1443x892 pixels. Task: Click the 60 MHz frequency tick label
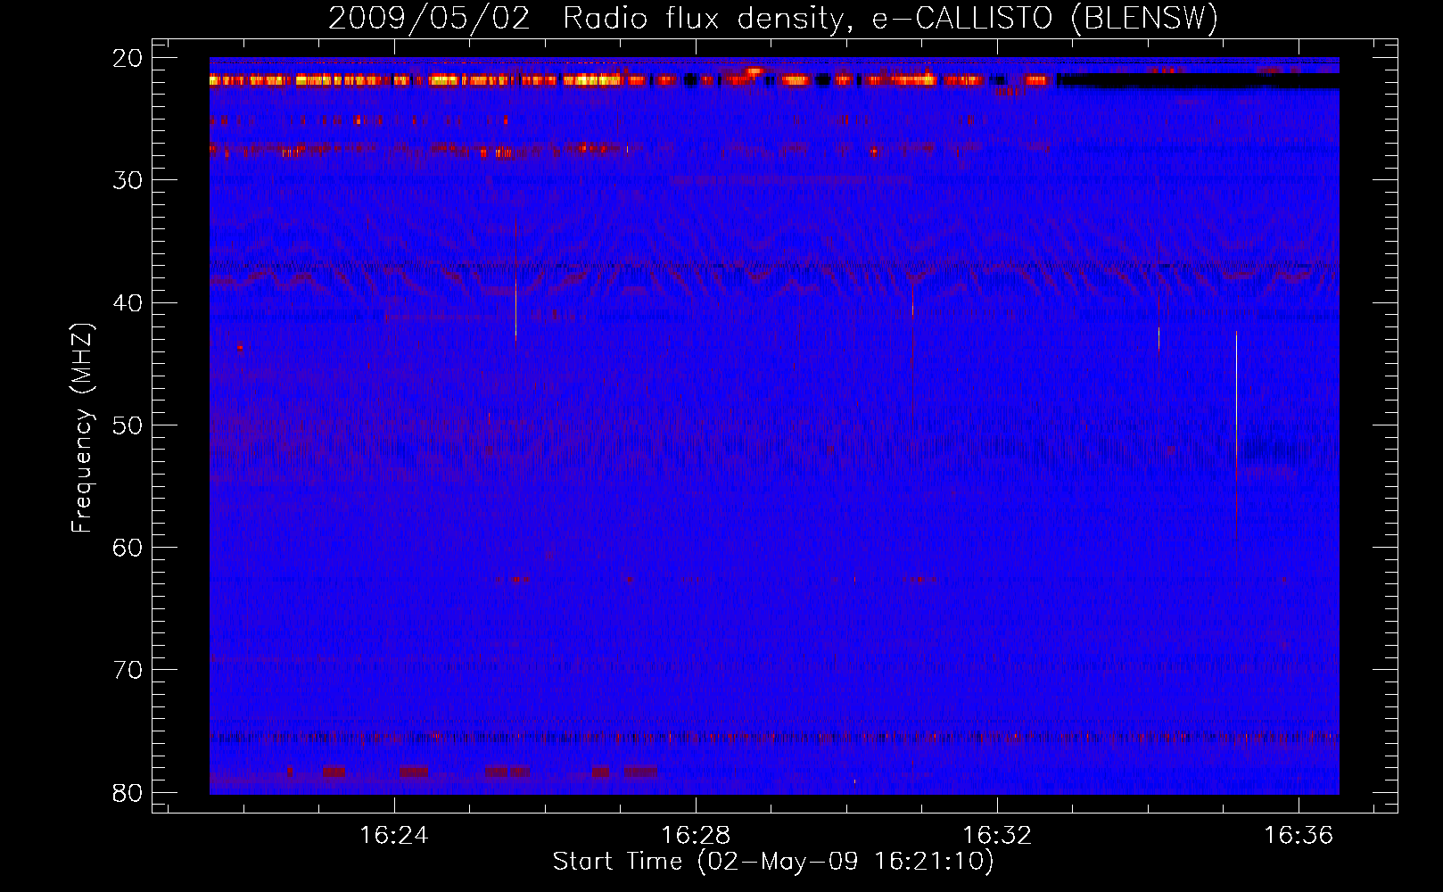[128, 548]
